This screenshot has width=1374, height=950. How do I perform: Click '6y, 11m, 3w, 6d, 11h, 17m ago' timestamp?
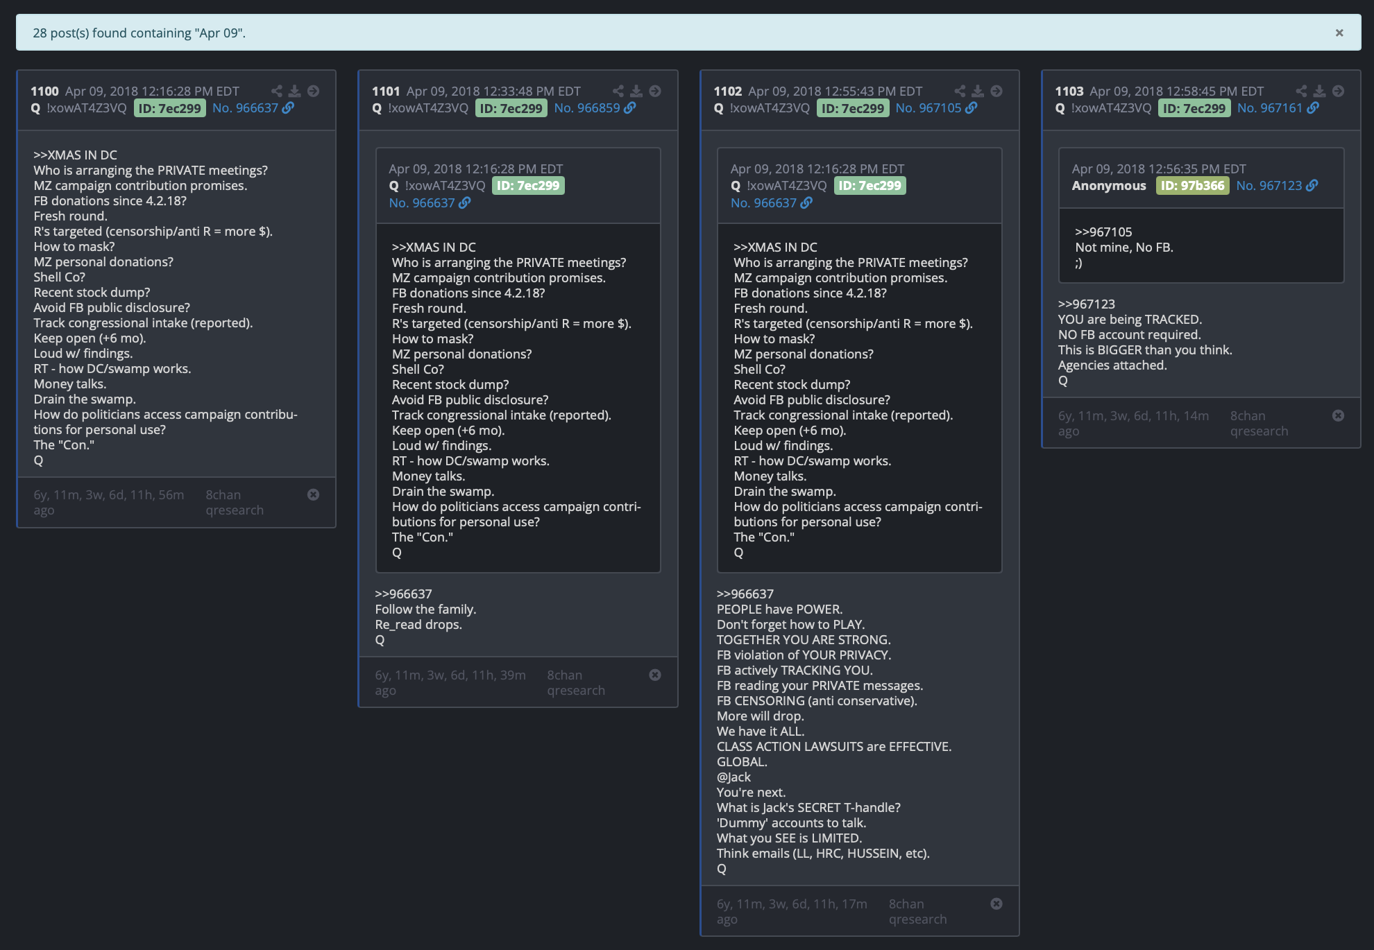point(792,912)
